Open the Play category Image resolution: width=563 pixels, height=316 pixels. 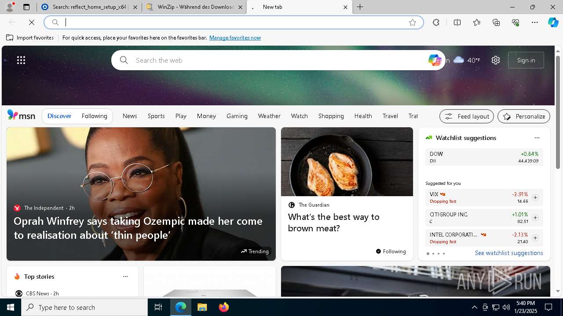click(181, 116)
